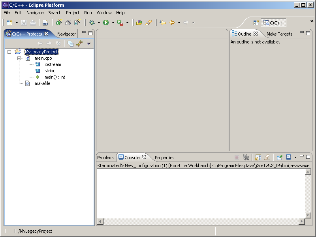The image size is (316, 237).
Task: Toggle Link with Editor in projects view
Action: [79, 43]
